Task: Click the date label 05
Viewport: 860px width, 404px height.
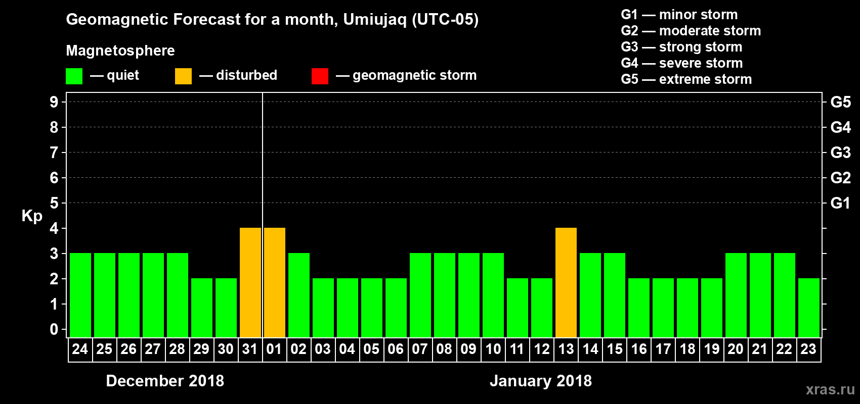Action: [x=371, y=349]
